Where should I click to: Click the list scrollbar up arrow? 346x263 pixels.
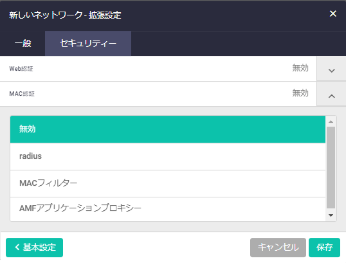(x=331, y=122)
